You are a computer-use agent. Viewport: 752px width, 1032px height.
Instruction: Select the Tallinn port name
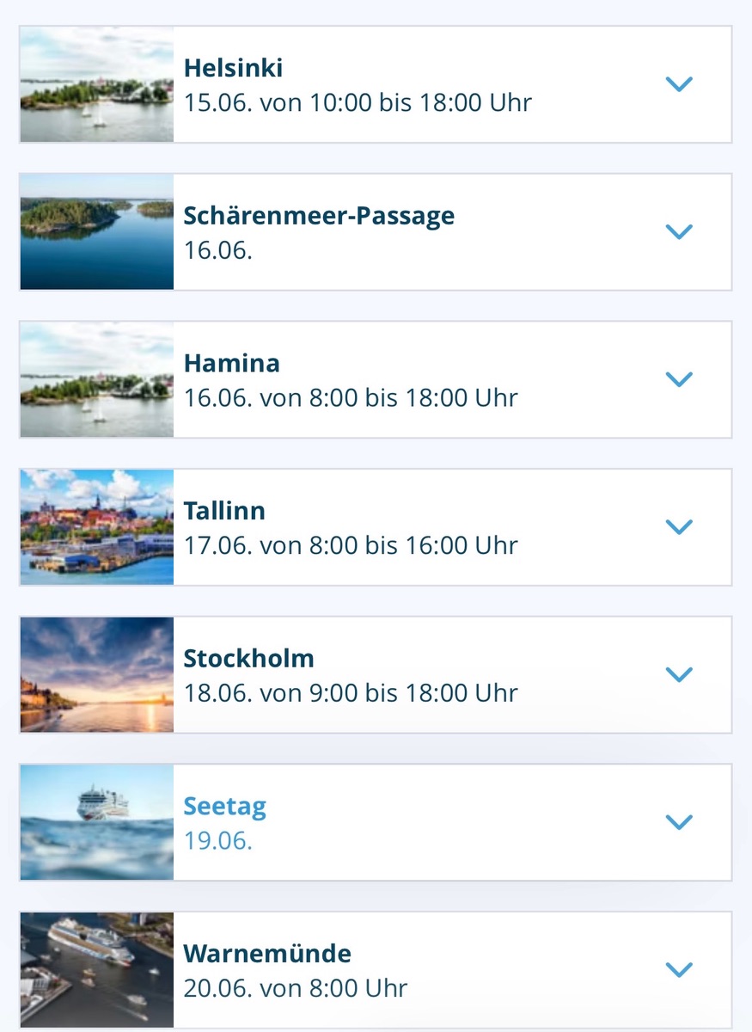(x=224, y=511)
